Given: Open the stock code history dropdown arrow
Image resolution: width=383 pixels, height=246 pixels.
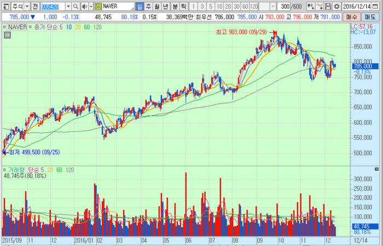Looking at the screenshot, I should 68,6.
